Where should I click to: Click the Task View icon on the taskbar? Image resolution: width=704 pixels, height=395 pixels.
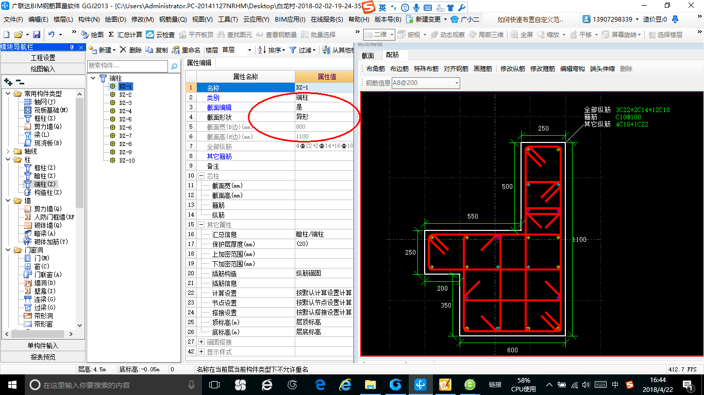[214, 385]
